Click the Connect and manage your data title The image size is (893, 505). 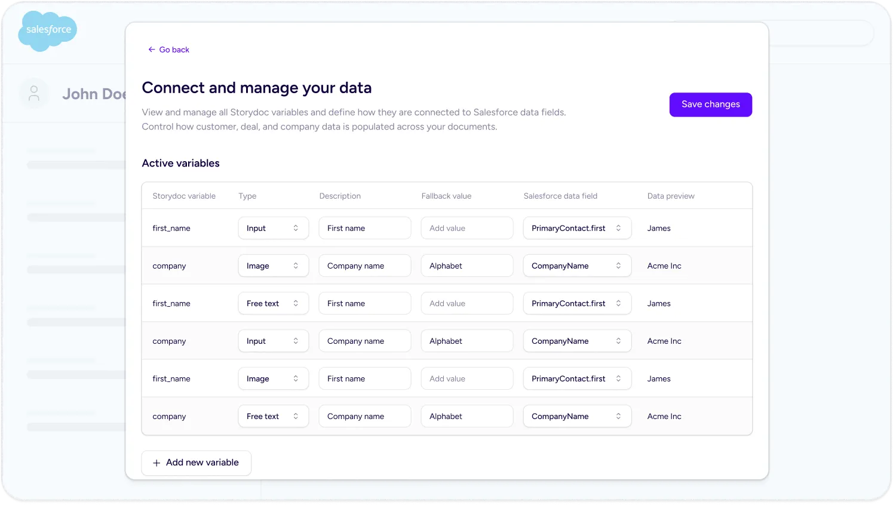pos(257,88)
